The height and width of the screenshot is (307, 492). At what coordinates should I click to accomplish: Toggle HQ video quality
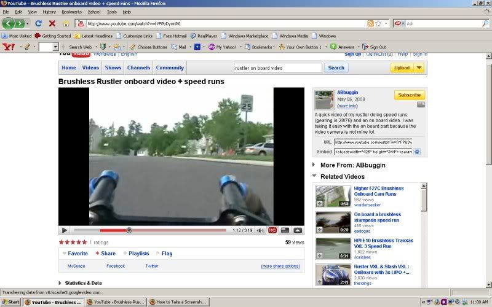tap(272, 231)
